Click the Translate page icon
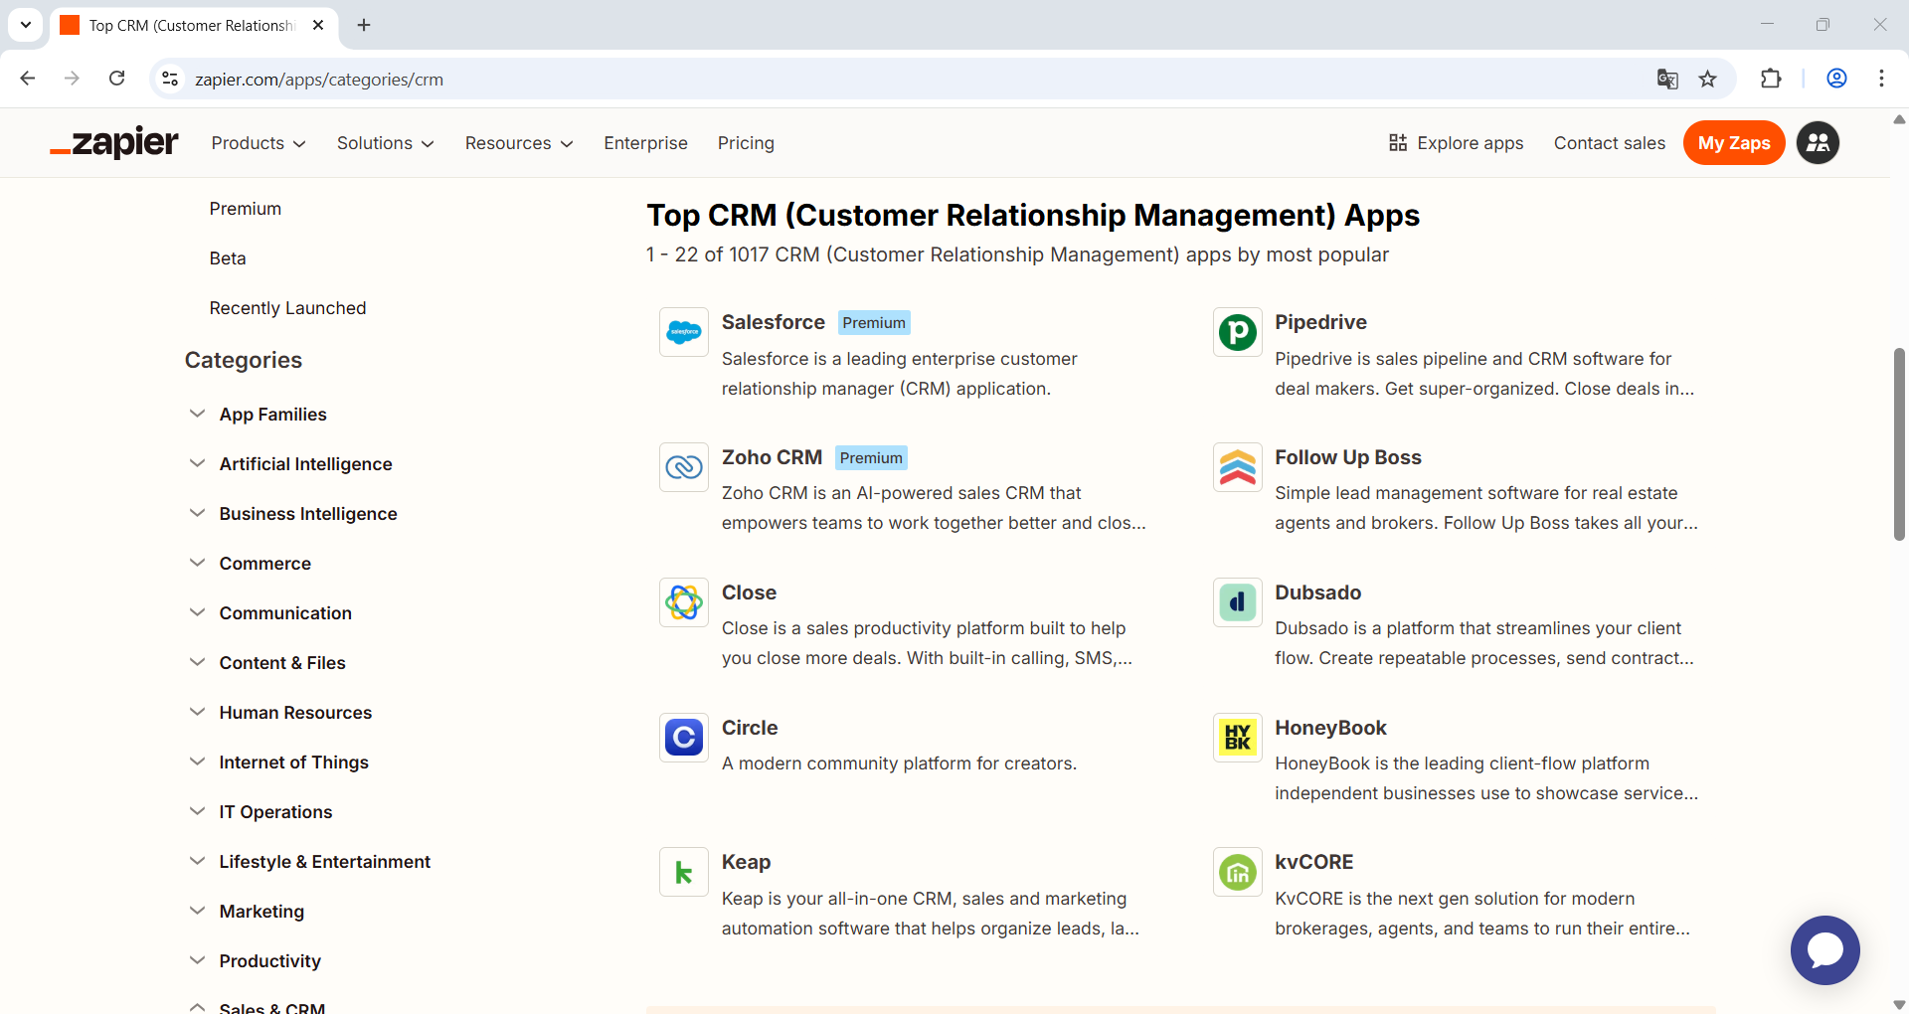Screen dimensions: 1909x1014 click(1667, 80)
